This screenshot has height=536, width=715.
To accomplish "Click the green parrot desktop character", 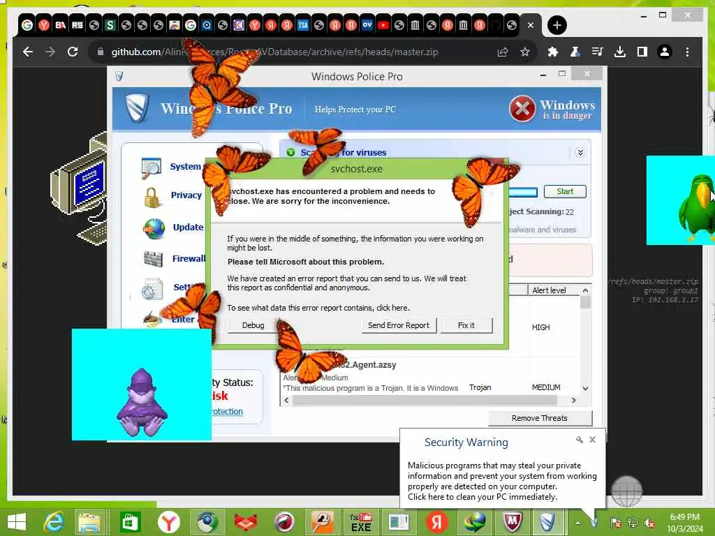I will pyautogui.click(x=696, y=206).
